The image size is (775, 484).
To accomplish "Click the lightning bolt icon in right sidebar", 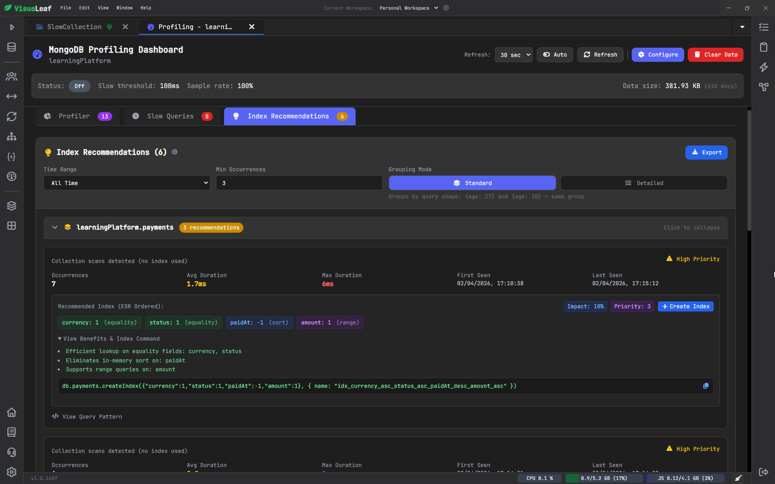I will coord(763,67).
